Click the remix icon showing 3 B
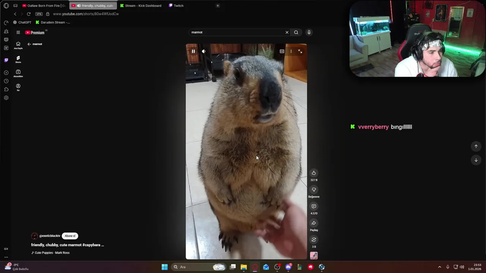The image size is (486, 273). point(314,240)
